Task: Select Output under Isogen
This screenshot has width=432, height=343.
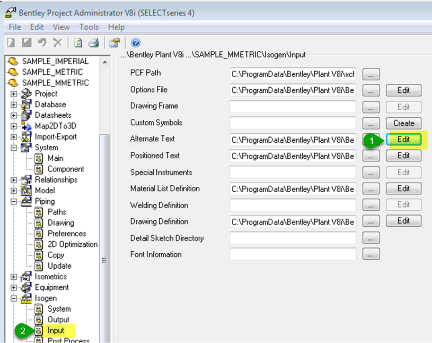Action: pos(58,320)
